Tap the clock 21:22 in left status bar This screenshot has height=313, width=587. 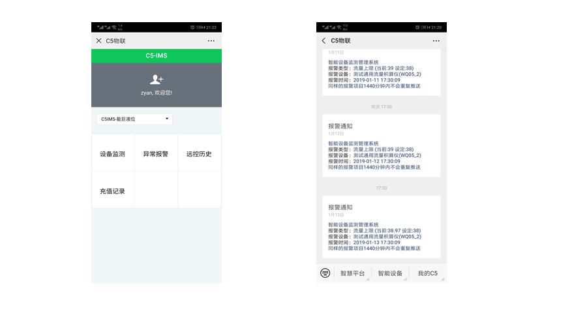tap(211, 27)
